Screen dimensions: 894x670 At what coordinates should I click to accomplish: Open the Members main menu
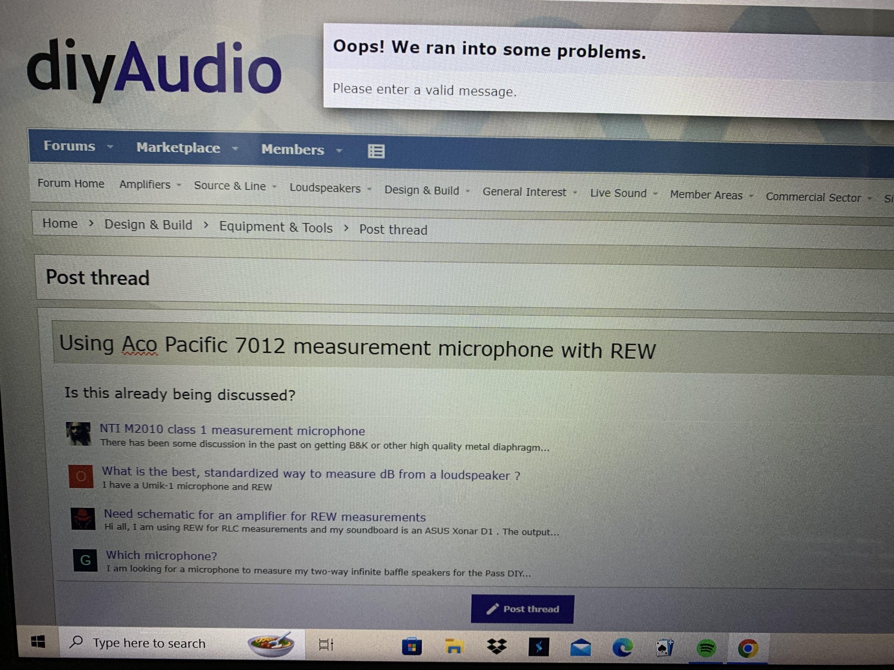click(x=292, y=150)
